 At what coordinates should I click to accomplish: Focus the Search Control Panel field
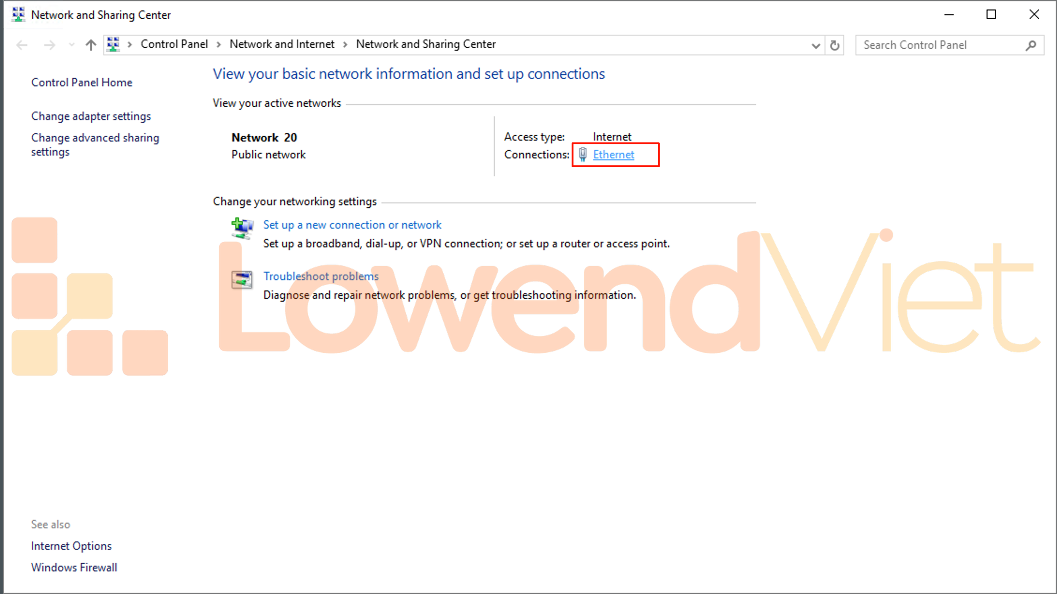pos(937,45)
